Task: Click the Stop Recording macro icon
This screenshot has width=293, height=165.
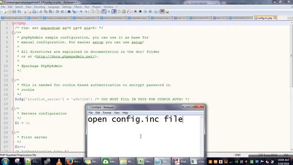Action: 141,11
